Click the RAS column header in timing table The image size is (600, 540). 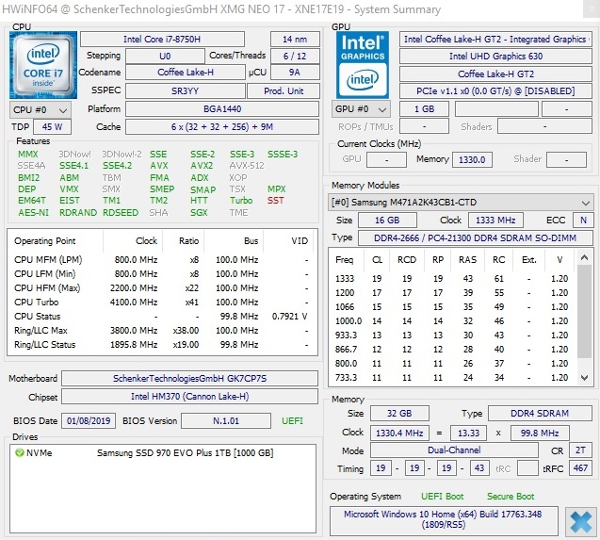point(467,260)
